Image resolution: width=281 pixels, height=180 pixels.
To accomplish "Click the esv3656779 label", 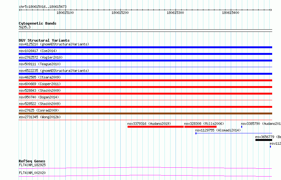I will coord(268,137).
